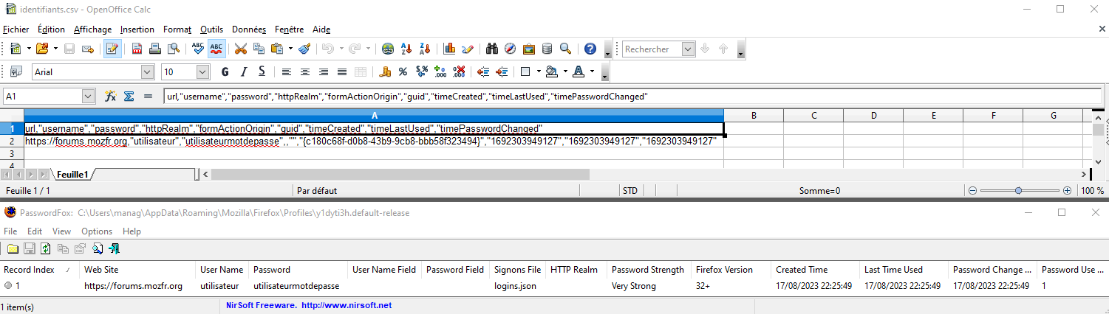
Task: Open the Fichier menu in Calc
Action: (16, 29)
